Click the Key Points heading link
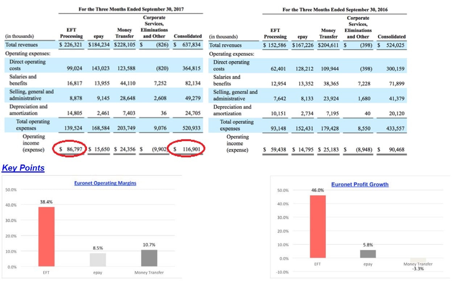453x281 pixels. click(23, 168)
